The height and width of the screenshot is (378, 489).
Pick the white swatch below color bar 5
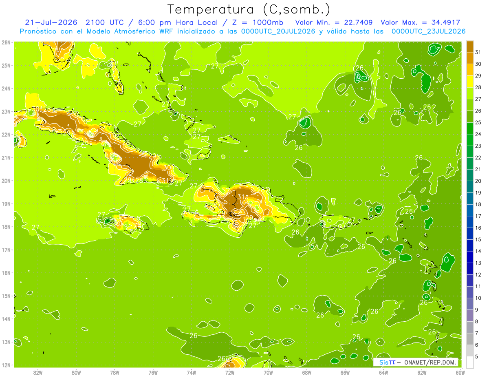click(x=470, y=362)
